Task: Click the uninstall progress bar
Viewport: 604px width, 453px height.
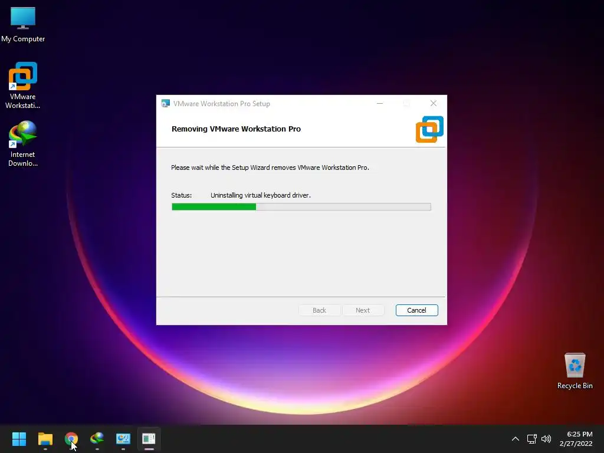Action: tap(301, 207)
